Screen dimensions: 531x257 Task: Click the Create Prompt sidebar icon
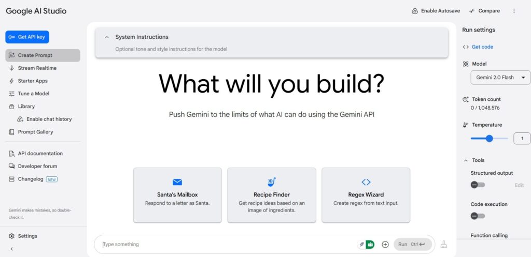click(x=11, y=55)
